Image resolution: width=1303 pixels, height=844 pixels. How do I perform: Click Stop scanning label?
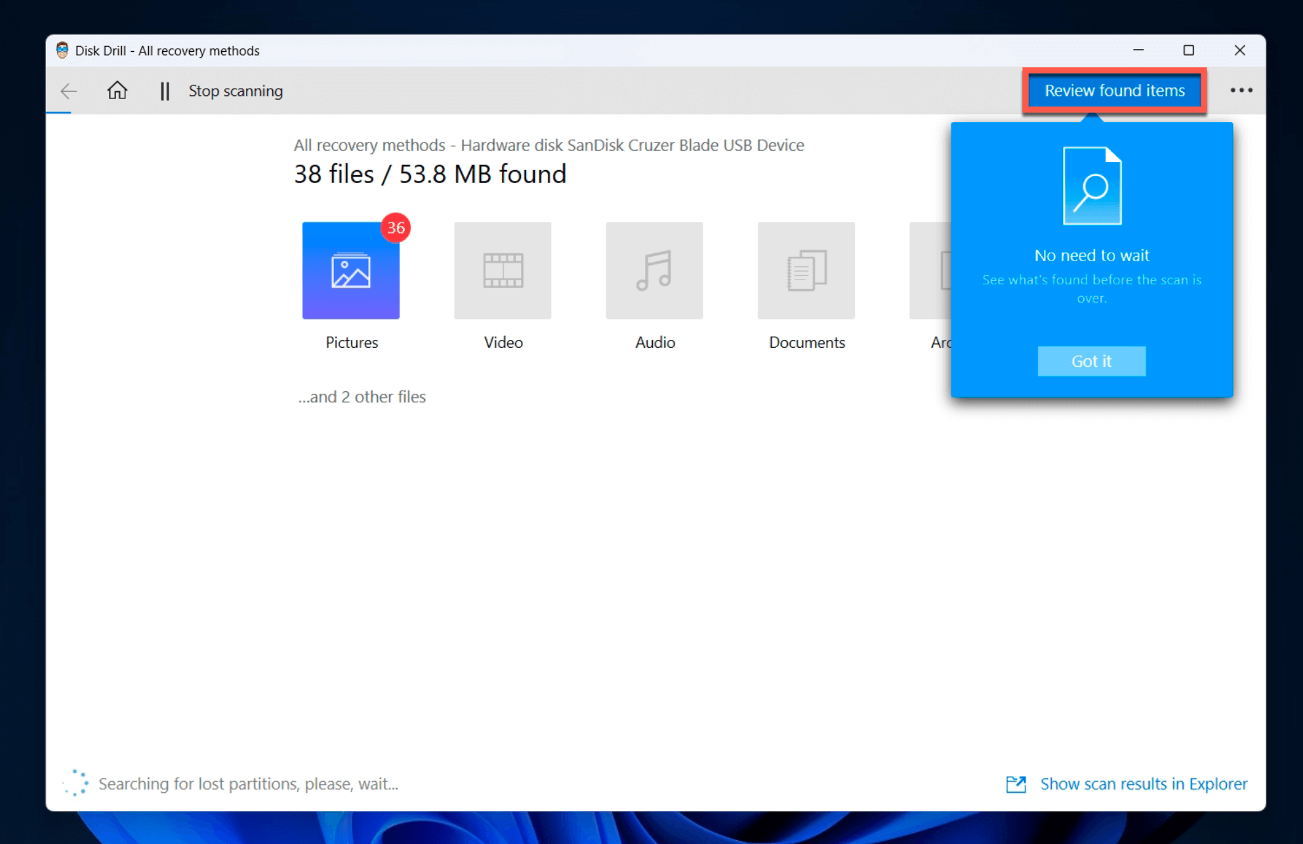(x=236, y=91)
